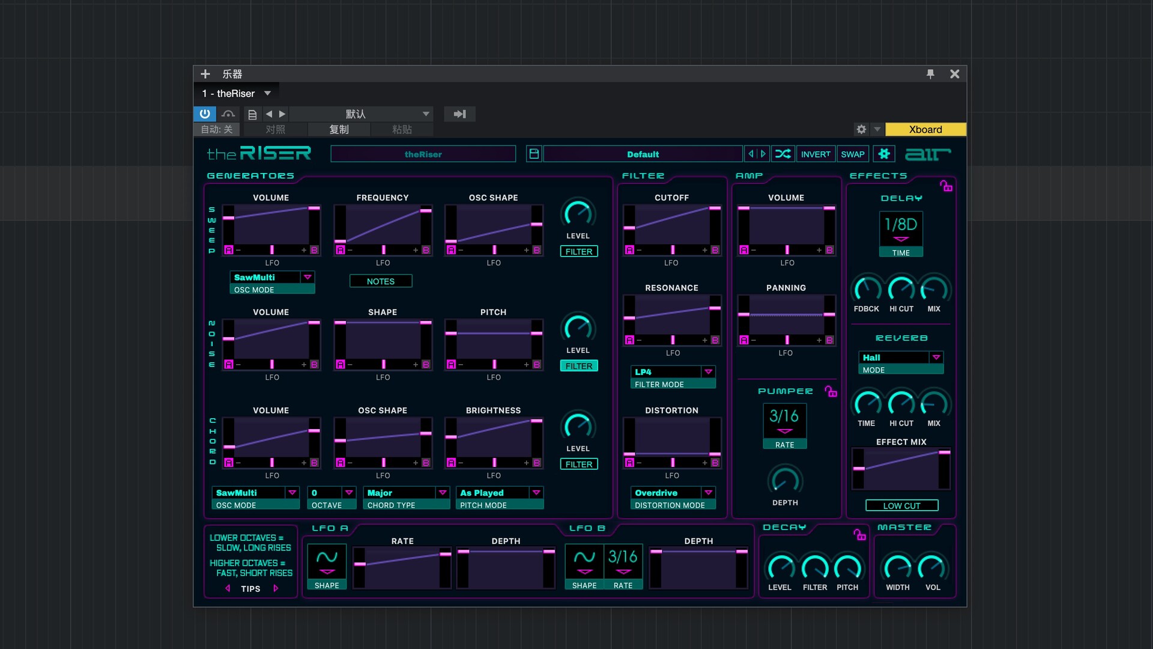Save the preset using the disk icon
This screenshot has width=1153, height=649.
[534, 154]
